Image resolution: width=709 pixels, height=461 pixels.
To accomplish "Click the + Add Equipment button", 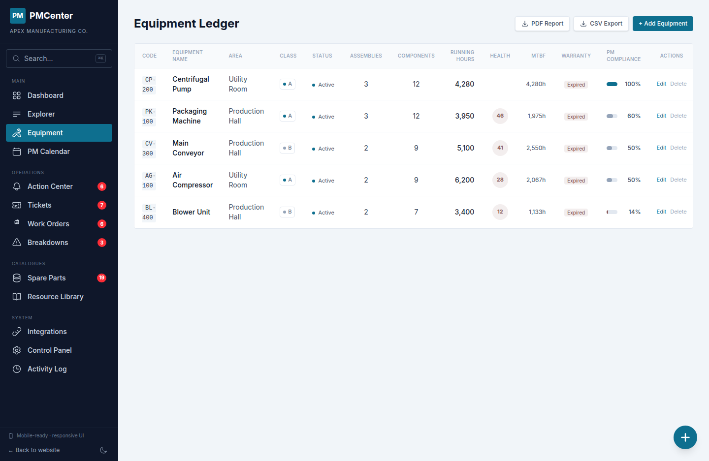I will click(663, 23).
